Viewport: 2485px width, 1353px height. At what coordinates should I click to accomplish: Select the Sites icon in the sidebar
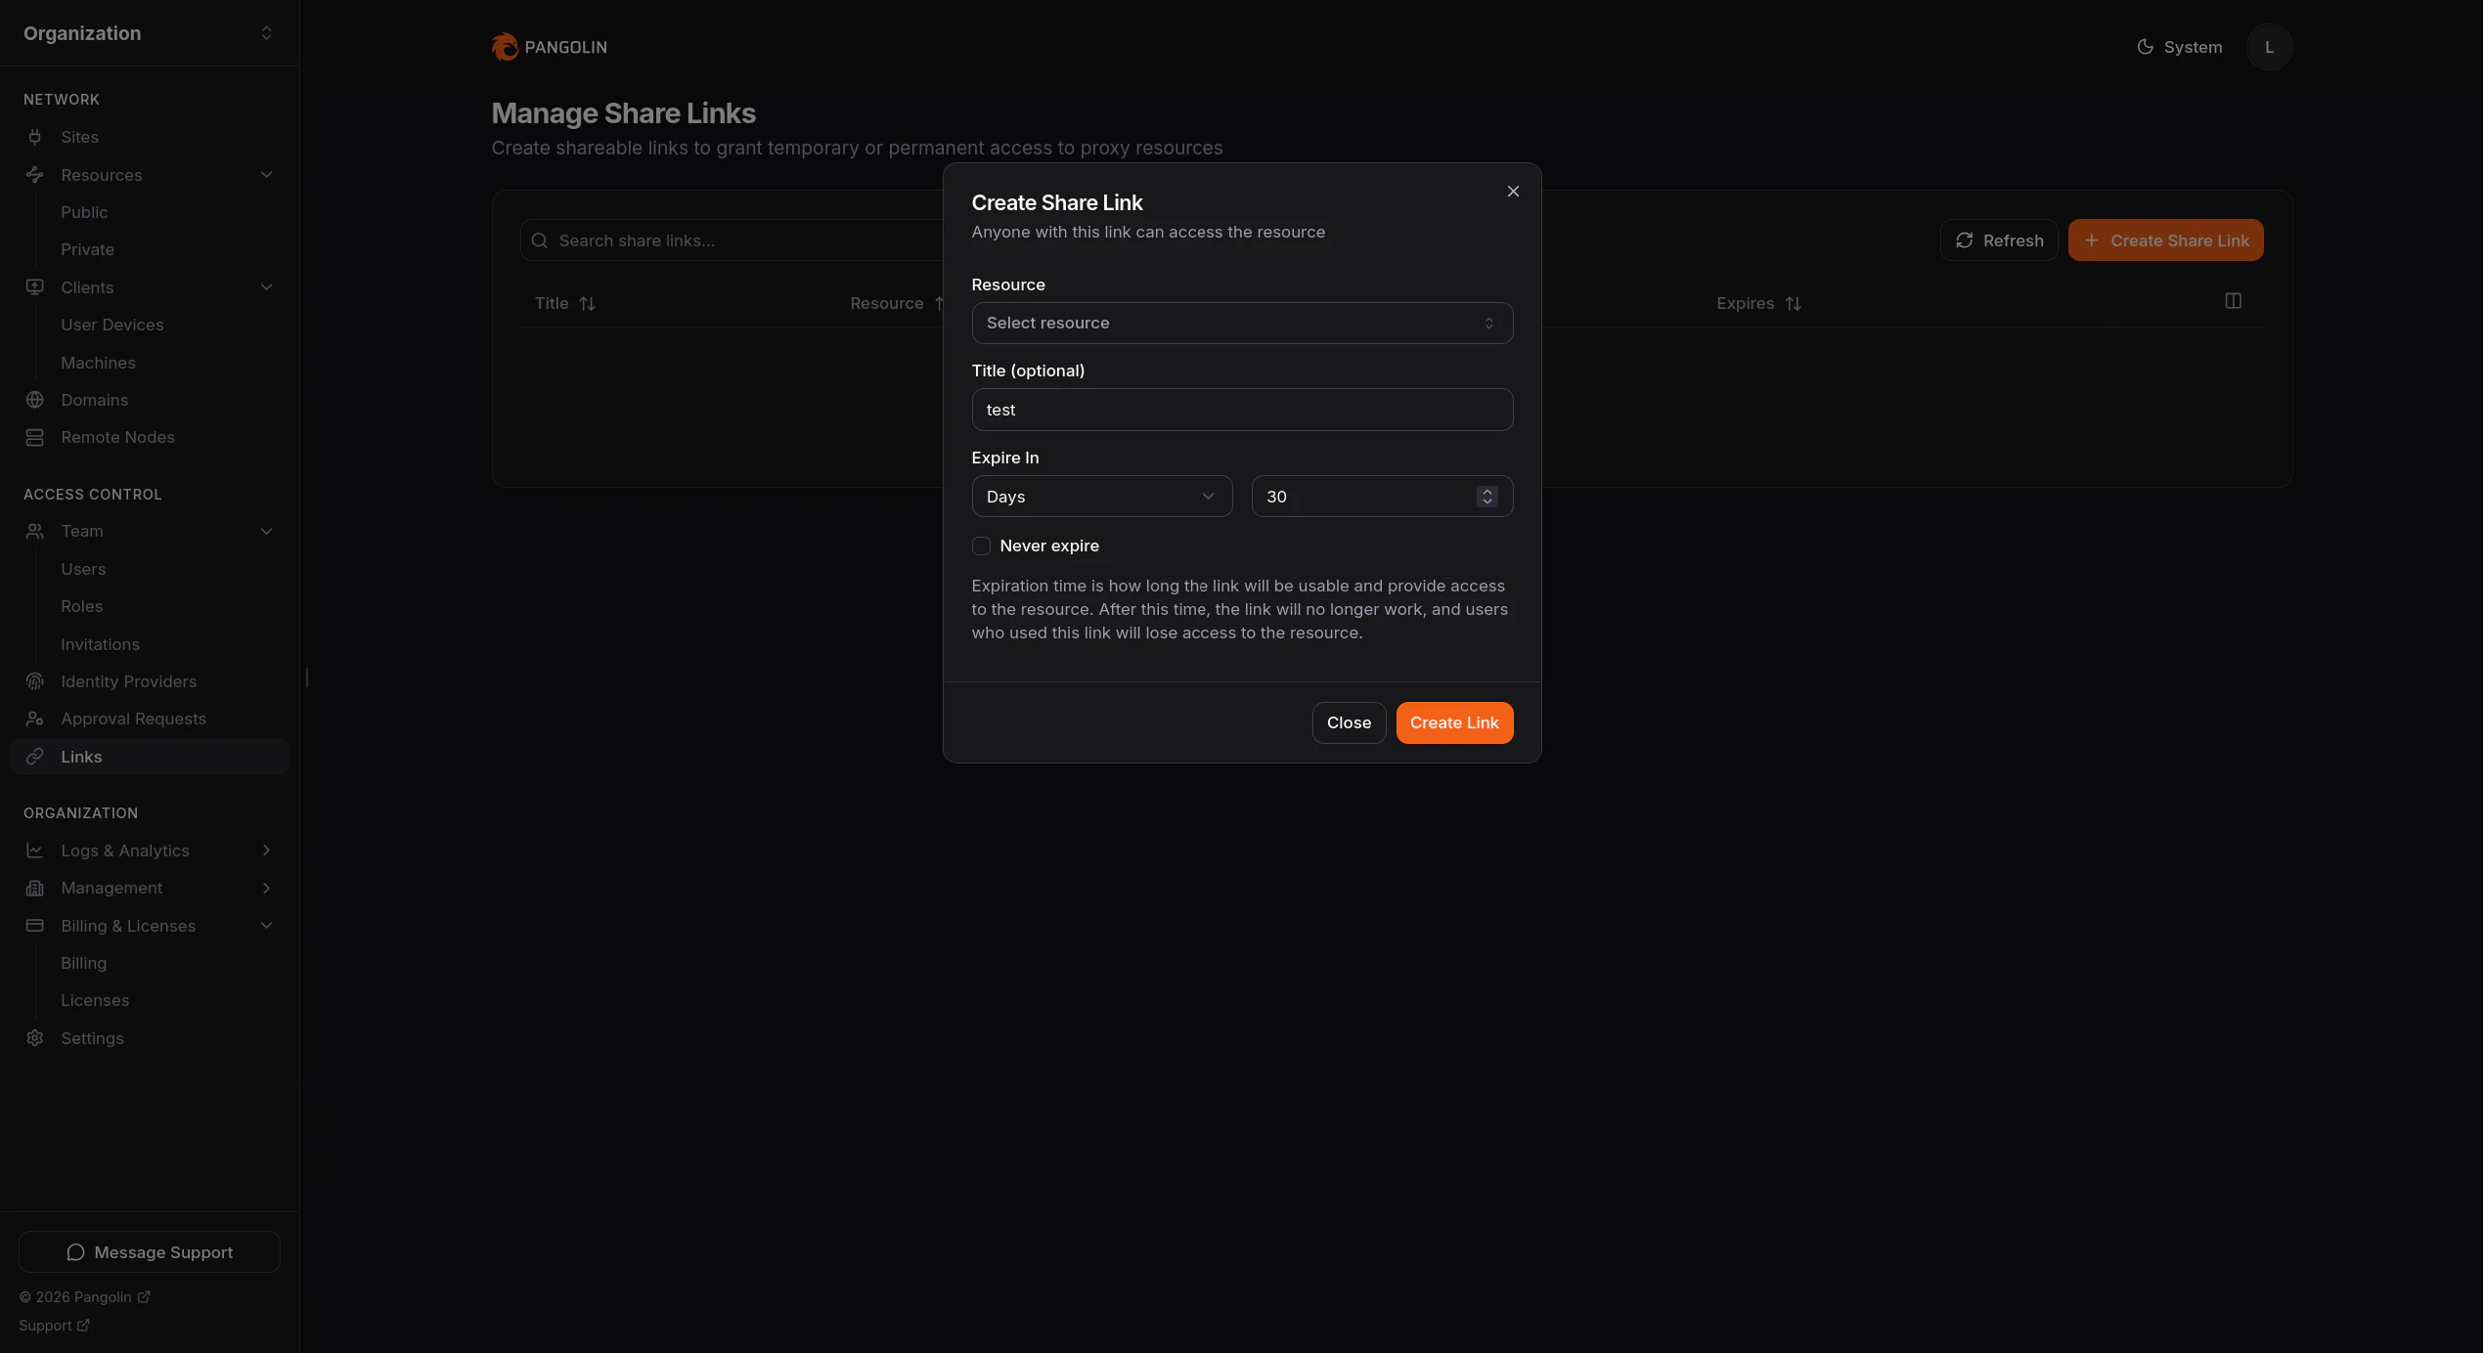35,137
